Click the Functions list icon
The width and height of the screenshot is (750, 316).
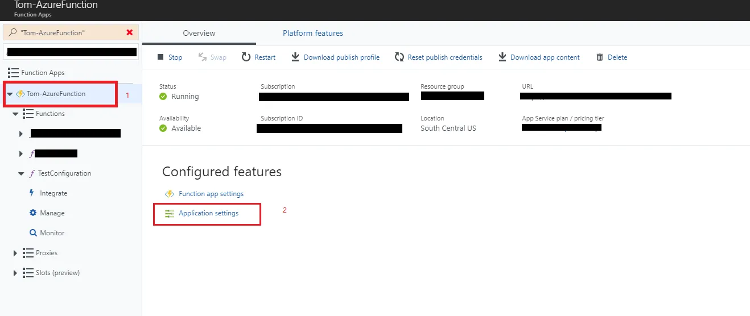coord(28,114)
